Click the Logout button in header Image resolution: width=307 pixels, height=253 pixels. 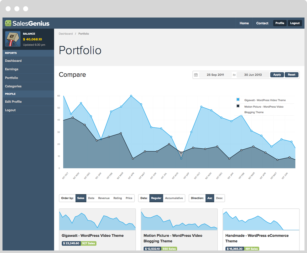[x=295, y=23]
